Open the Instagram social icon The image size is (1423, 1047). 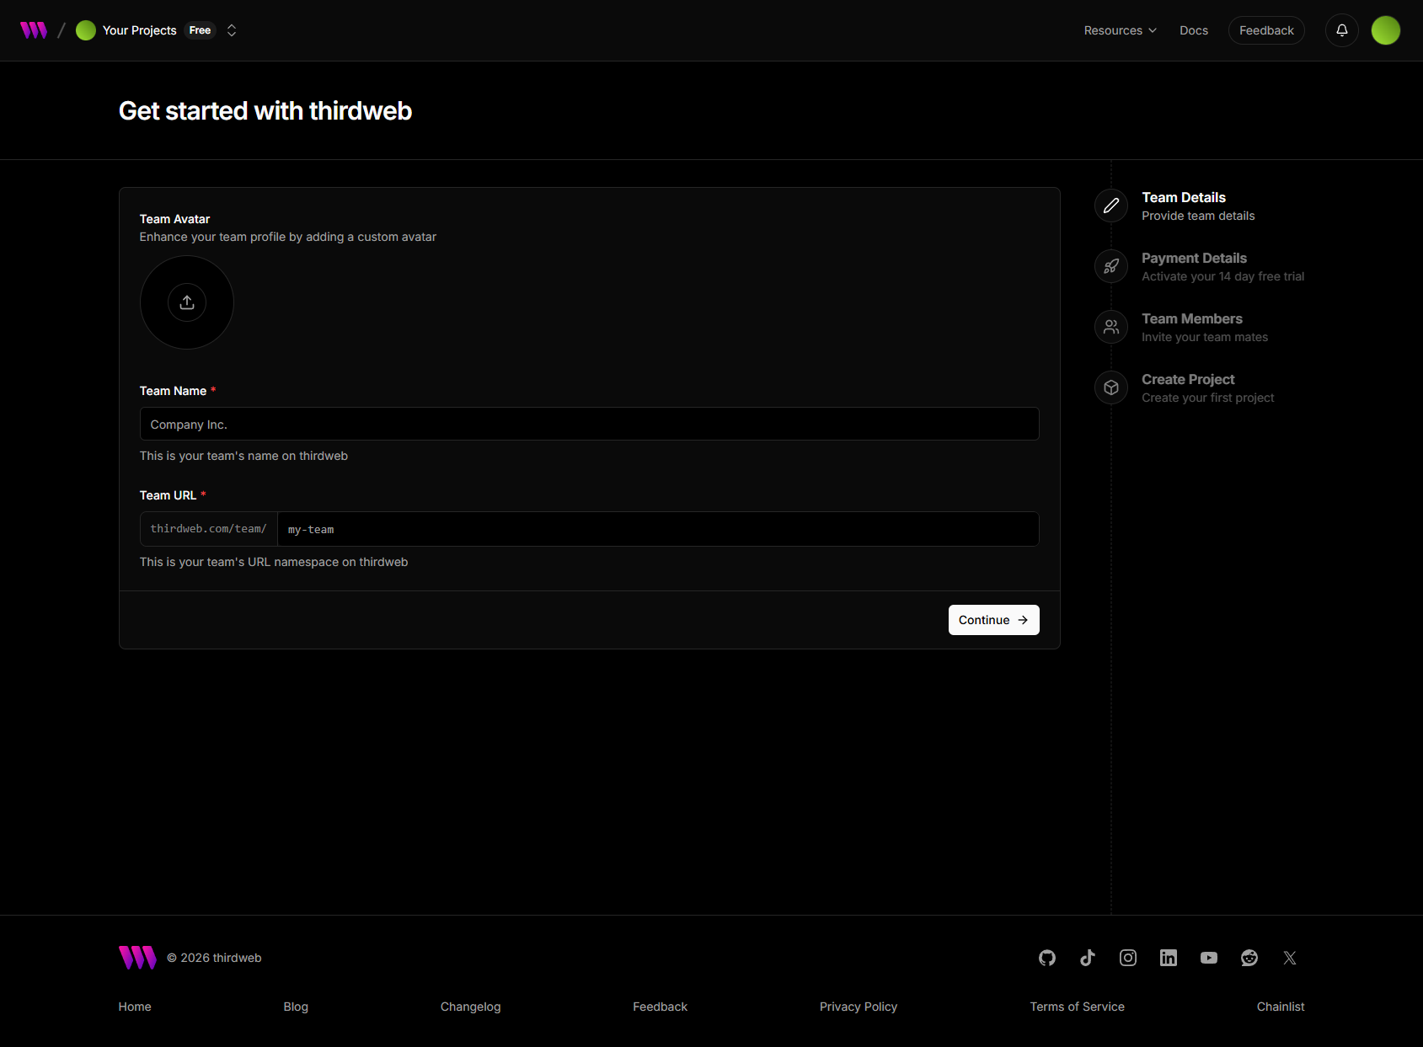1128,958
